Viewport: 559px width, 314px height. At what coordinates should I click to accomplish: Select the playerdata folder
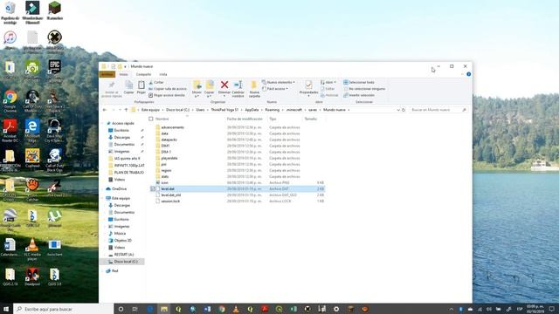[x=169, y=158]
